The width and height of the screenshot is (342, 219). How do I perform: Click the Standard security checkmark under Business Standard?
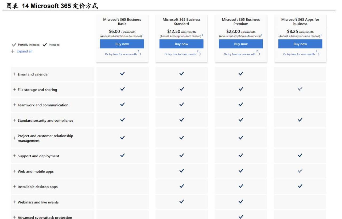(x=181, y=120)
